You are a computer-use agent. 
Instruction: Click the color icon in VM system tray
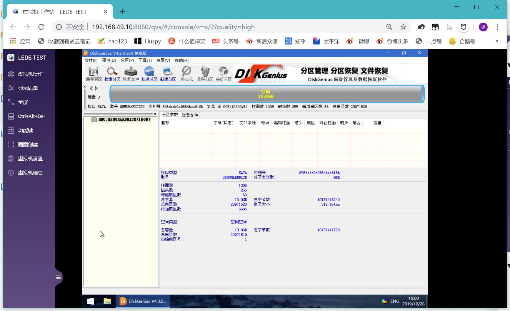(385, 301)
